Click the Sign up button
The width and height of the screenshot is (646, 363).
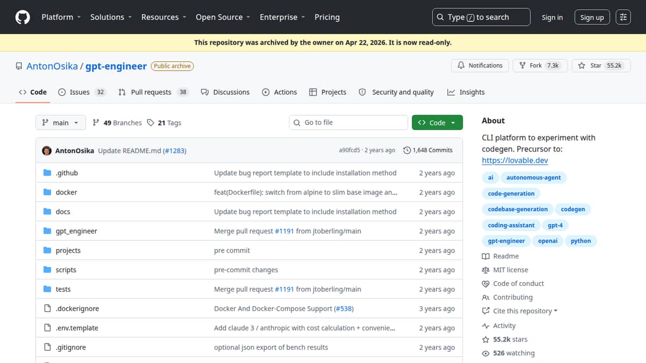592,17
